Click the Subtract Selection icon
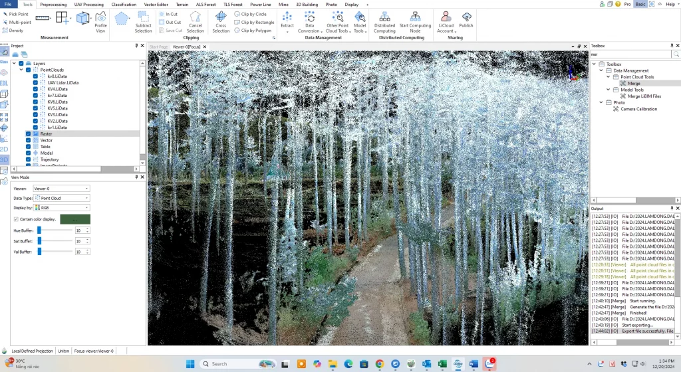This screenshot has width=681, height=372. (x=143, y=21)
